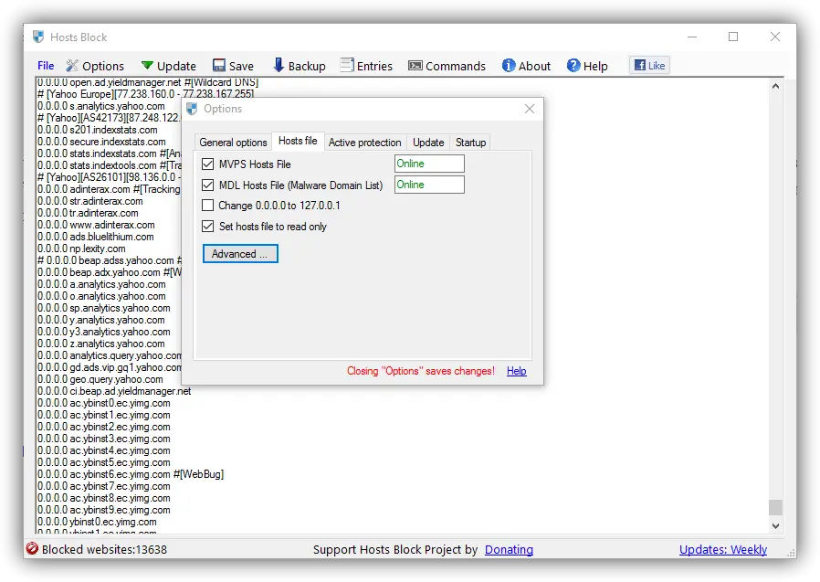Click the 0.0.0.0 sp.analytics.yahoo.com line
820x582 pixels.
(x=103, y=308)
